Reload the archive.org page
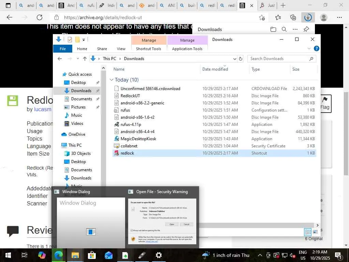Screen dimensions: 349x262 pyautogui.click(x=40, y=17)
